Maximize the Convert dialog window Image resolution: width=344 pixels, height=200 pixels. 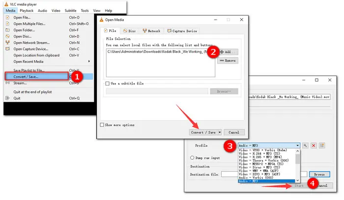pos(316,80)
